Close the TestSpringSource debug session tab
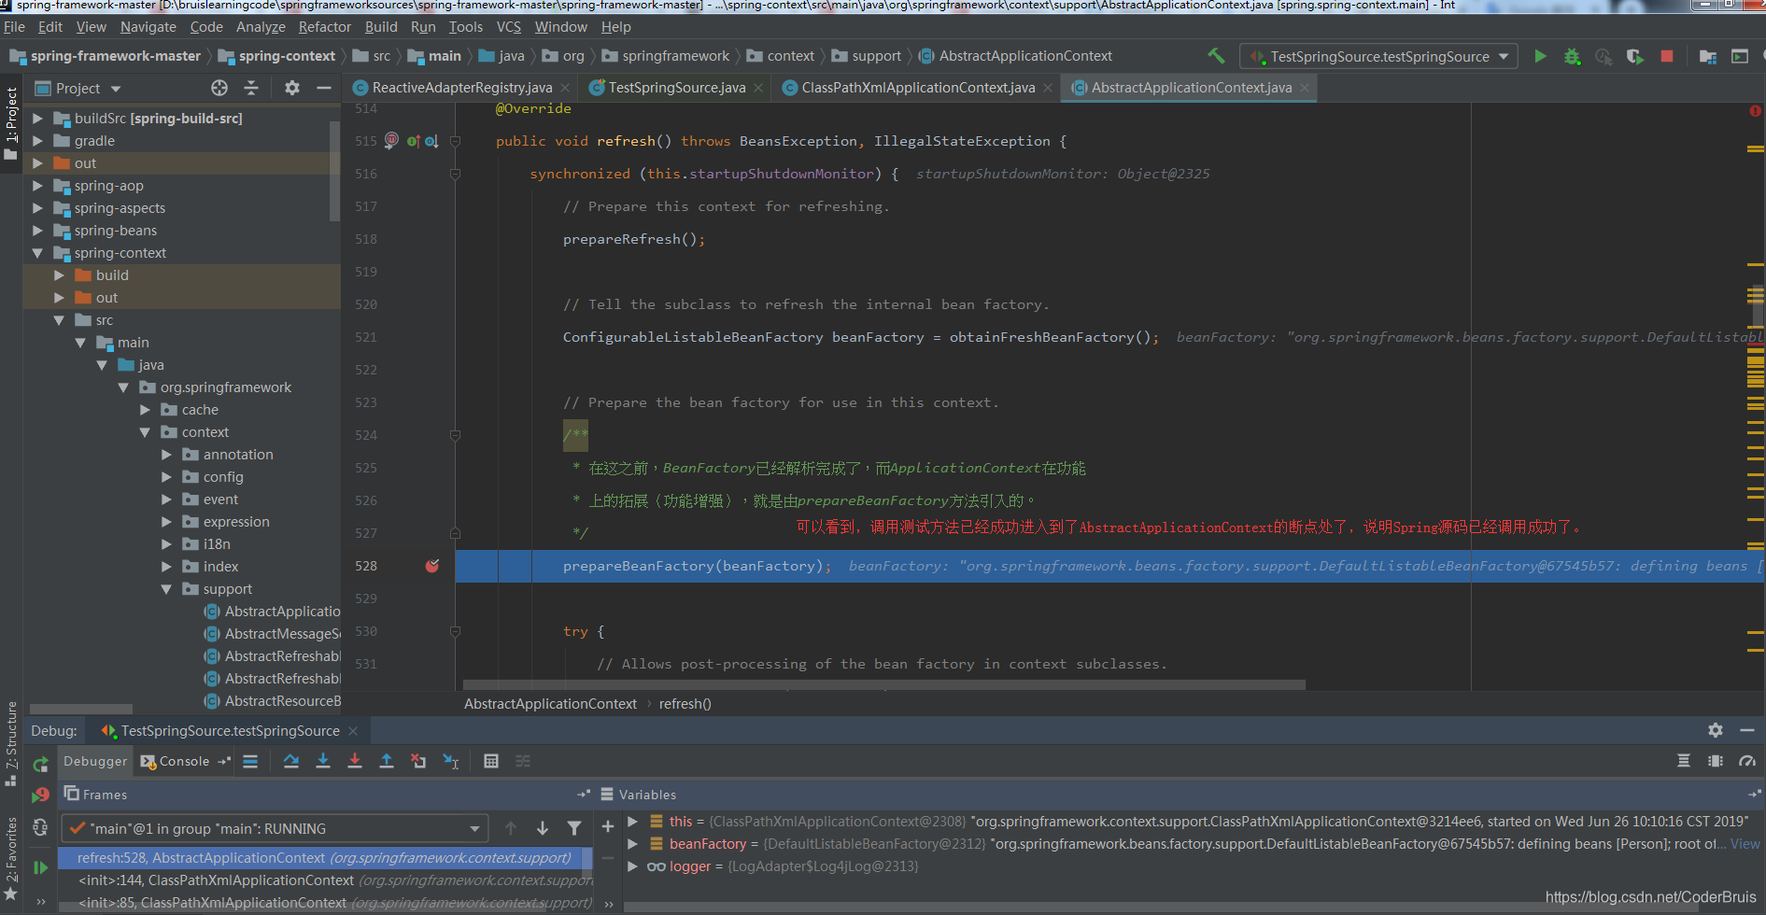Viewport: 1766px width, 915px height. pyautogui.click(x=353, y=731)
